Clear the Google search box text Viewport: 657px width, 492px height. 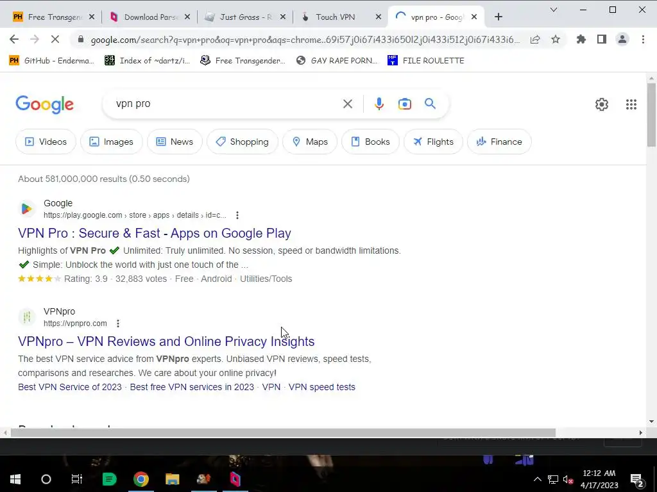[348, 104]
